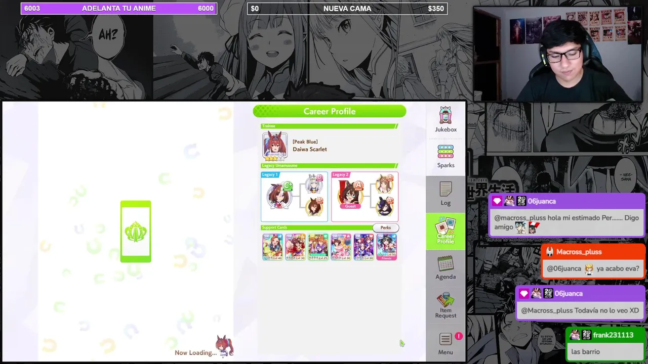Screen dimensions: 648x364
Task: Select Legacy 2 upper A rank parent
Action: pos(385,184)
